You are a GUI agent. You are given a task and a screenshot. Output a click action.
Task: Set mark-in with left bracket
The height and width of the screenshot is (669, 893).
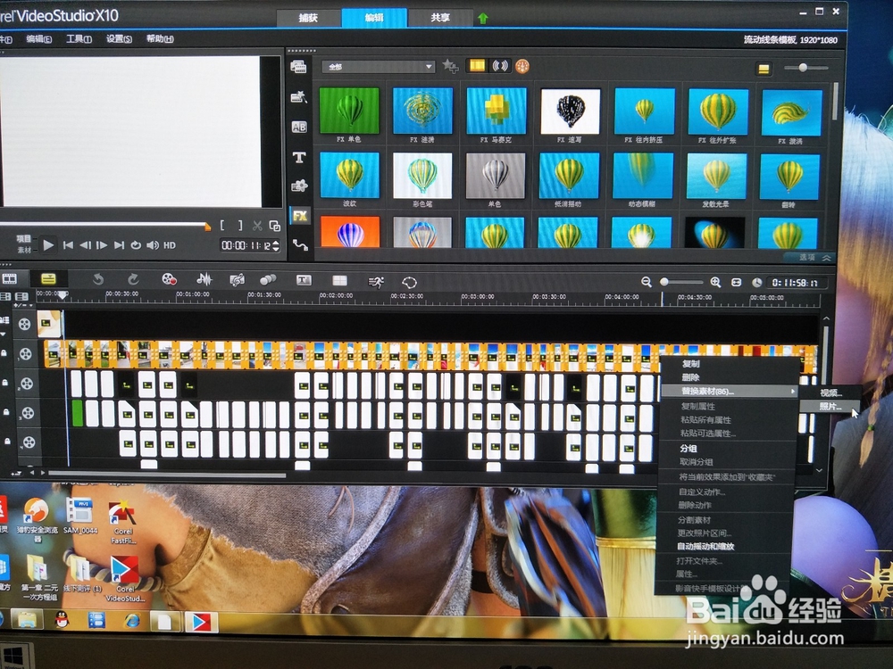[222, 226]
